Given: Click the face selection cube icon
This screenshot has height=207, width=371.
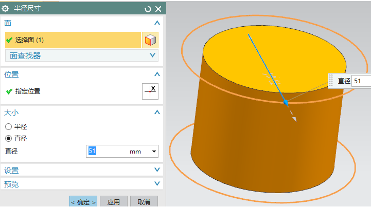Looking at the screenshot, I should (x=150, y=40).
